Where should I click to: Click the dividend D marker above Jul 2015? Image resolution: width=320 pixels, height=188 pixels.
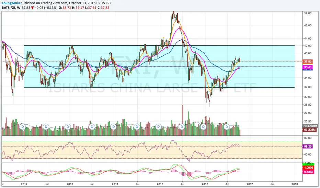(182, 127)
